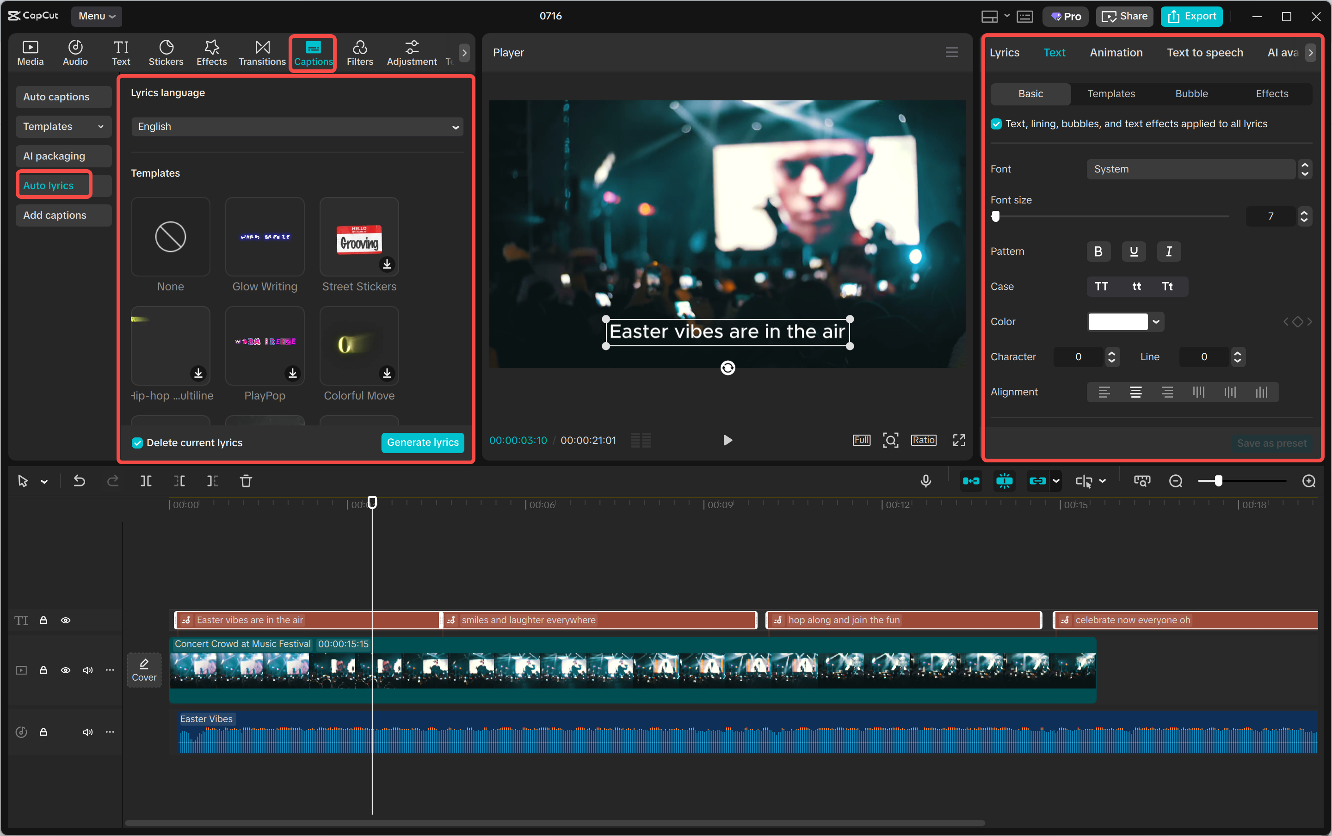
Task: Open the Bubble tab in text settings
Action: [x=1190, y=93]
